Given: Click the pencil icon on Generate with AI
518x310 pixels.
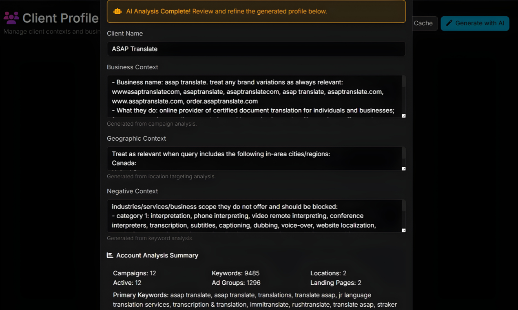Looking at the screenshot, I should pos(449,23).
